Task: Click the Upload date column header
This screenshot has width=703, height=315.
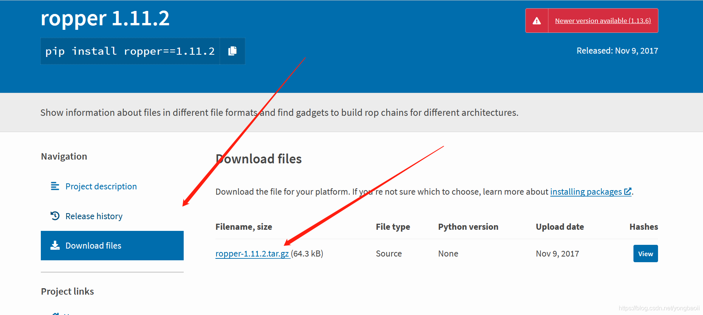Action: point(560,227)
